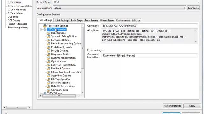
Task: Click the Directory Specifier icon
Action: [x=49, y=83]
